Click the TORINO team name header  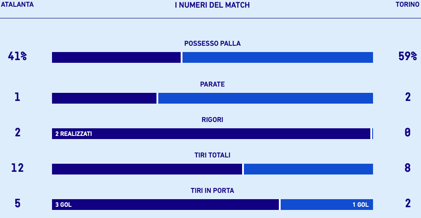[x=408, y=4]
